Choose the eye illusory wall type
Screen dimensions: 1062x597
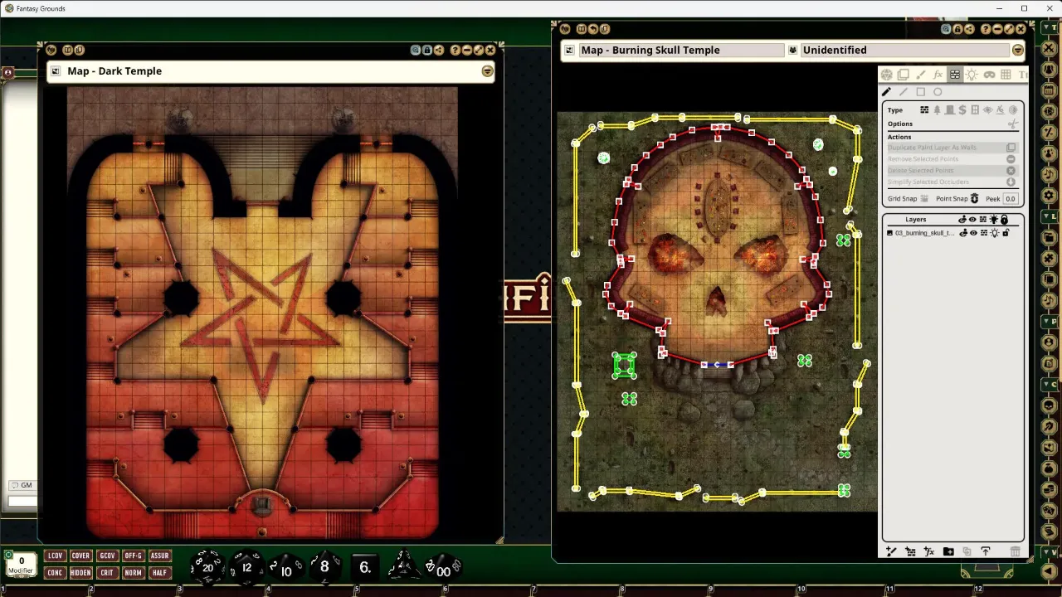987,109
